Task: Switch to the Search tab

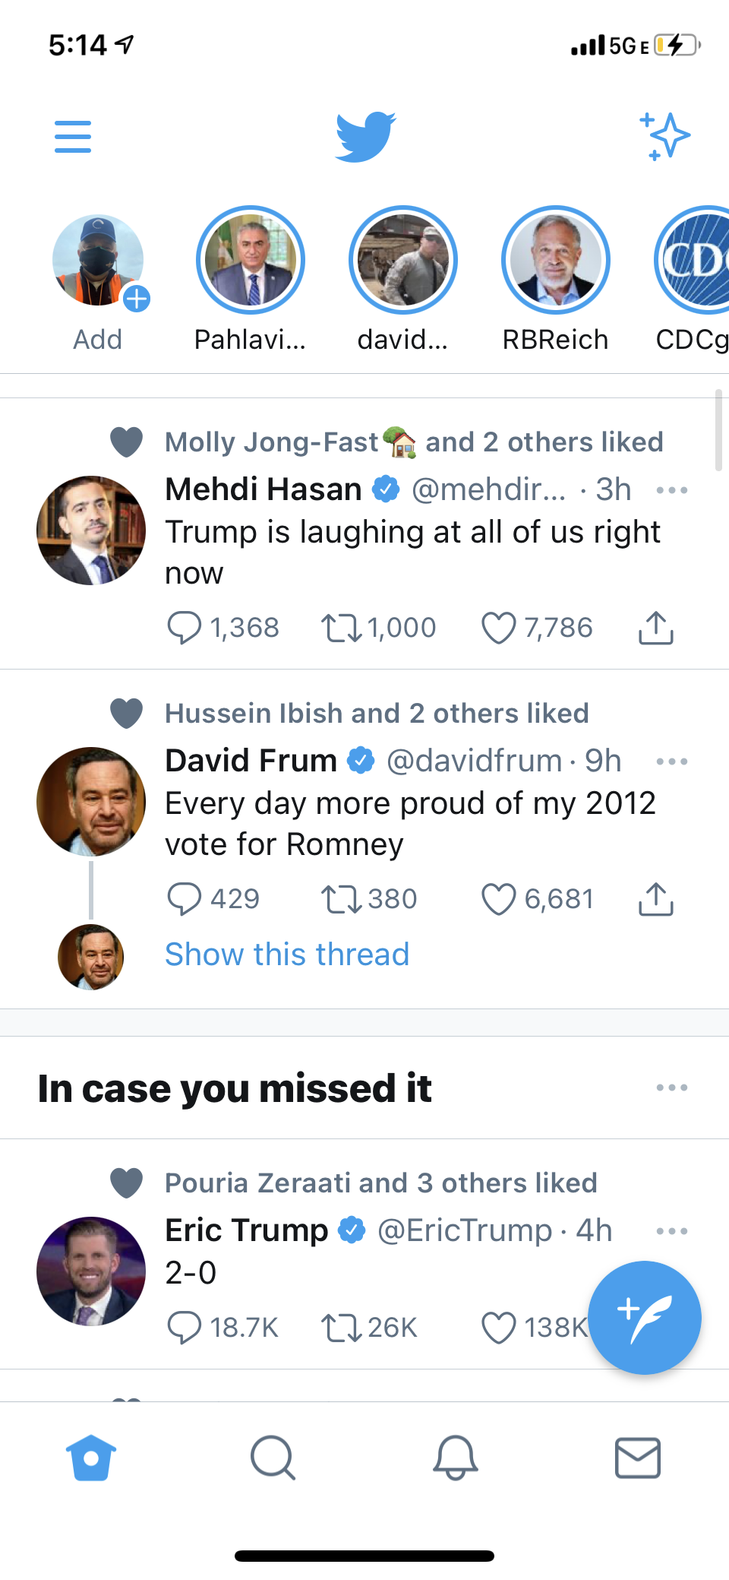Action: (273, 1458)
